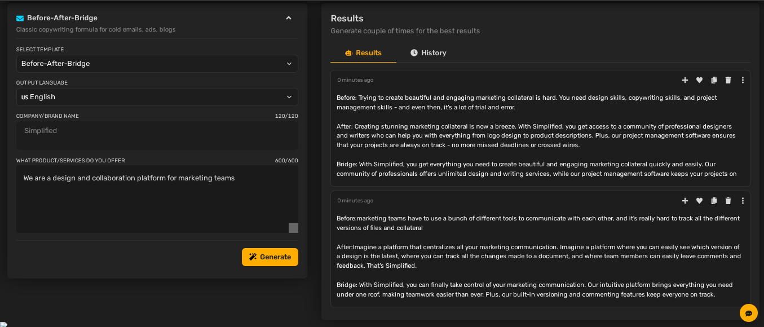Screen dimensions: 764x327
Task: Click the 600/600 character counter
Action: pyautogui.click(x=286, y=161)
